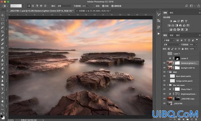Hide the Darken/Lighten Centre layer

tap(164, 63)
